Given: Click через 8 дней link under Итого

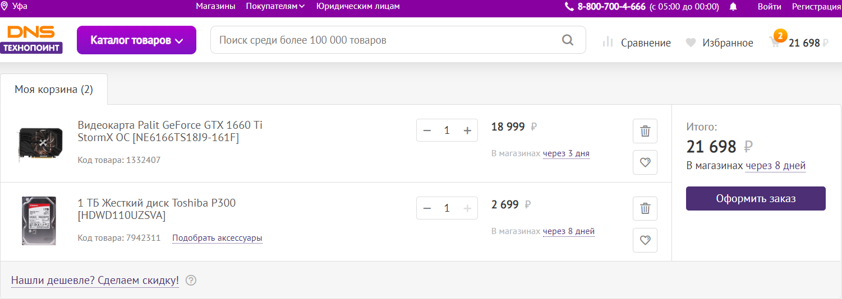Looking at the screenshot, I should (776, 166).
